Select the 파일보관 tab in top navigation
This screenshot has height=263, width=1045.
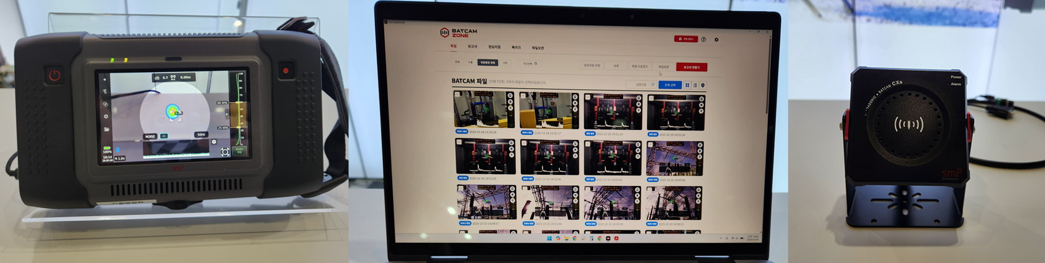tap(538, 48)
